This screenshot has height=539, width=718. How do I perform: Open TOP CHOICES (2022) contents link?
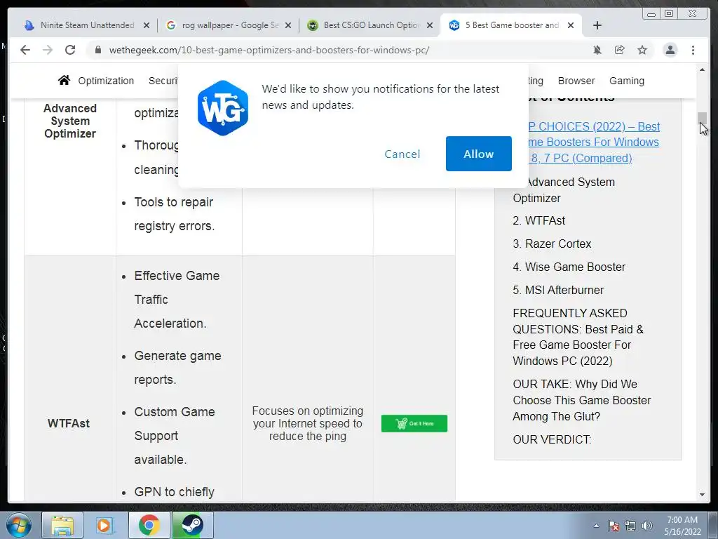tap(593, 142)
